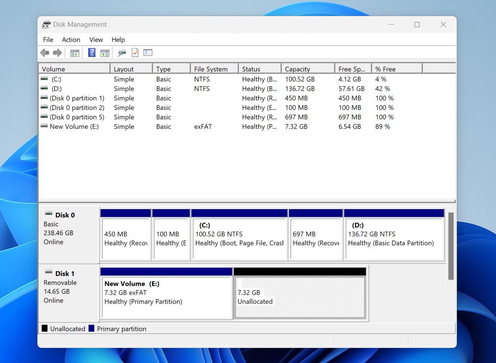Select the (C:) partition block on Disk 0
This screenshot has height=363, width=496.
(240, 234)
